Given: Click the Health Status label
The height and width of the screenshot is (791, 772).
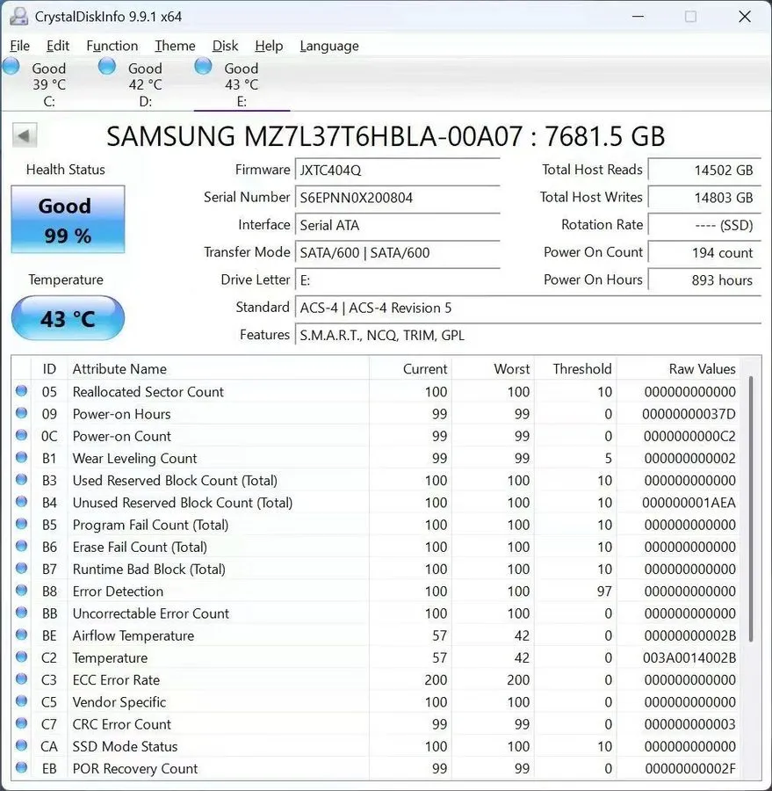Looking at the screenshot, I should (x=66, y=170).
